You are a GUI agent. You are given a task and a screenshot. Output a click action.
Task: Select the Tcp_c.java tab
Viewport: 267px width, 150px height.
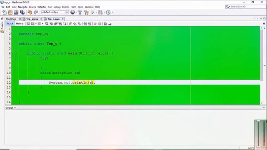click(x=53, y=19)
